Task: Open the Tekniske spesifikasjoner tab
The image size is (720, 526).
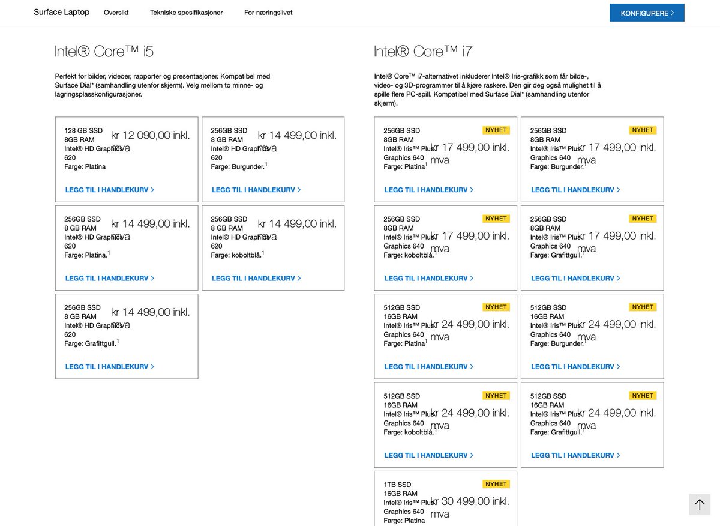Action: 187,13
